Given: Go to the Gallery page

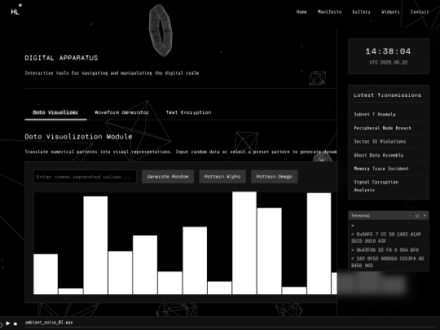Looking at the screenshot, I should [362, 11].
